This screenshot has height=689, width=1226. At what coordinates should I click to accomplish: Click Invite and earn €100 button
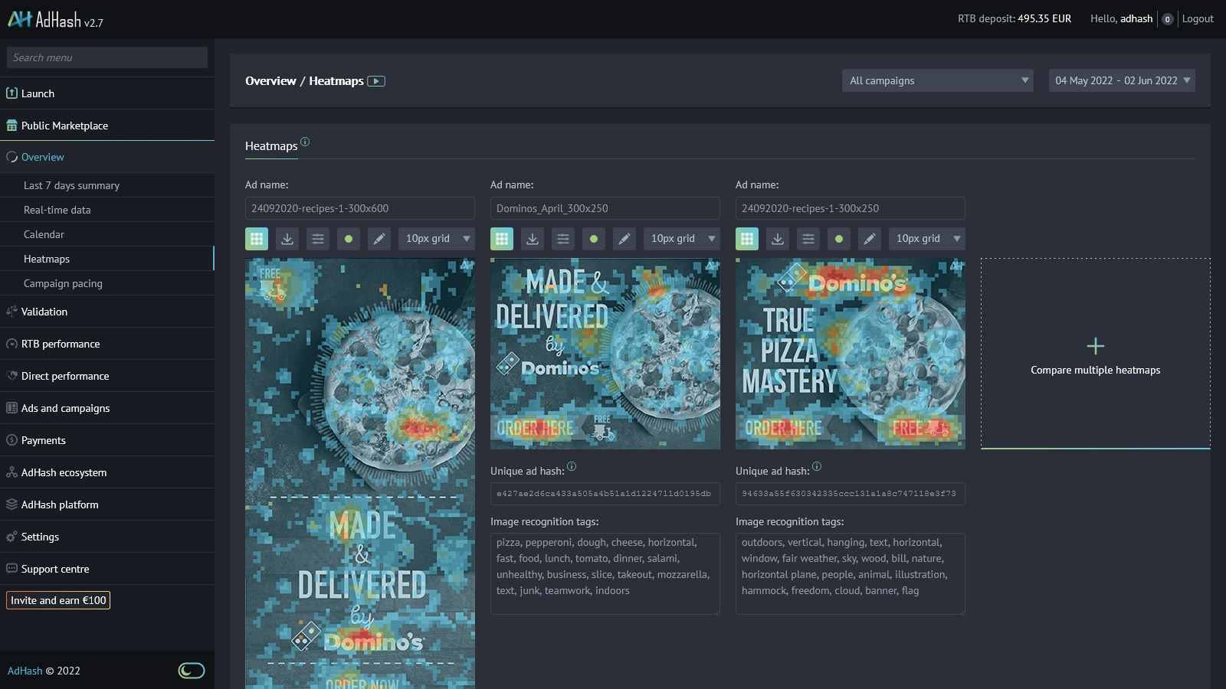(x=58, y=600)
